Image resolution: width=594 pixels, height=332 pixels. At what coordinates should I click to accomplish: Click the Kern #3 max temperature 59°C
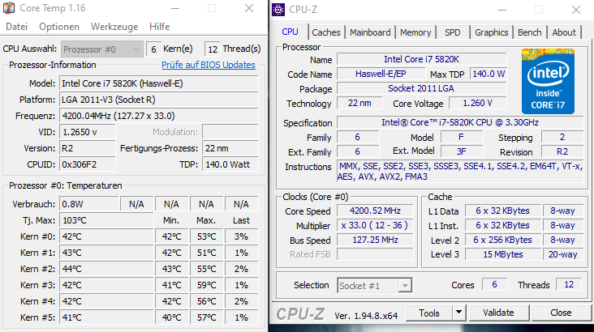point(206,286)
